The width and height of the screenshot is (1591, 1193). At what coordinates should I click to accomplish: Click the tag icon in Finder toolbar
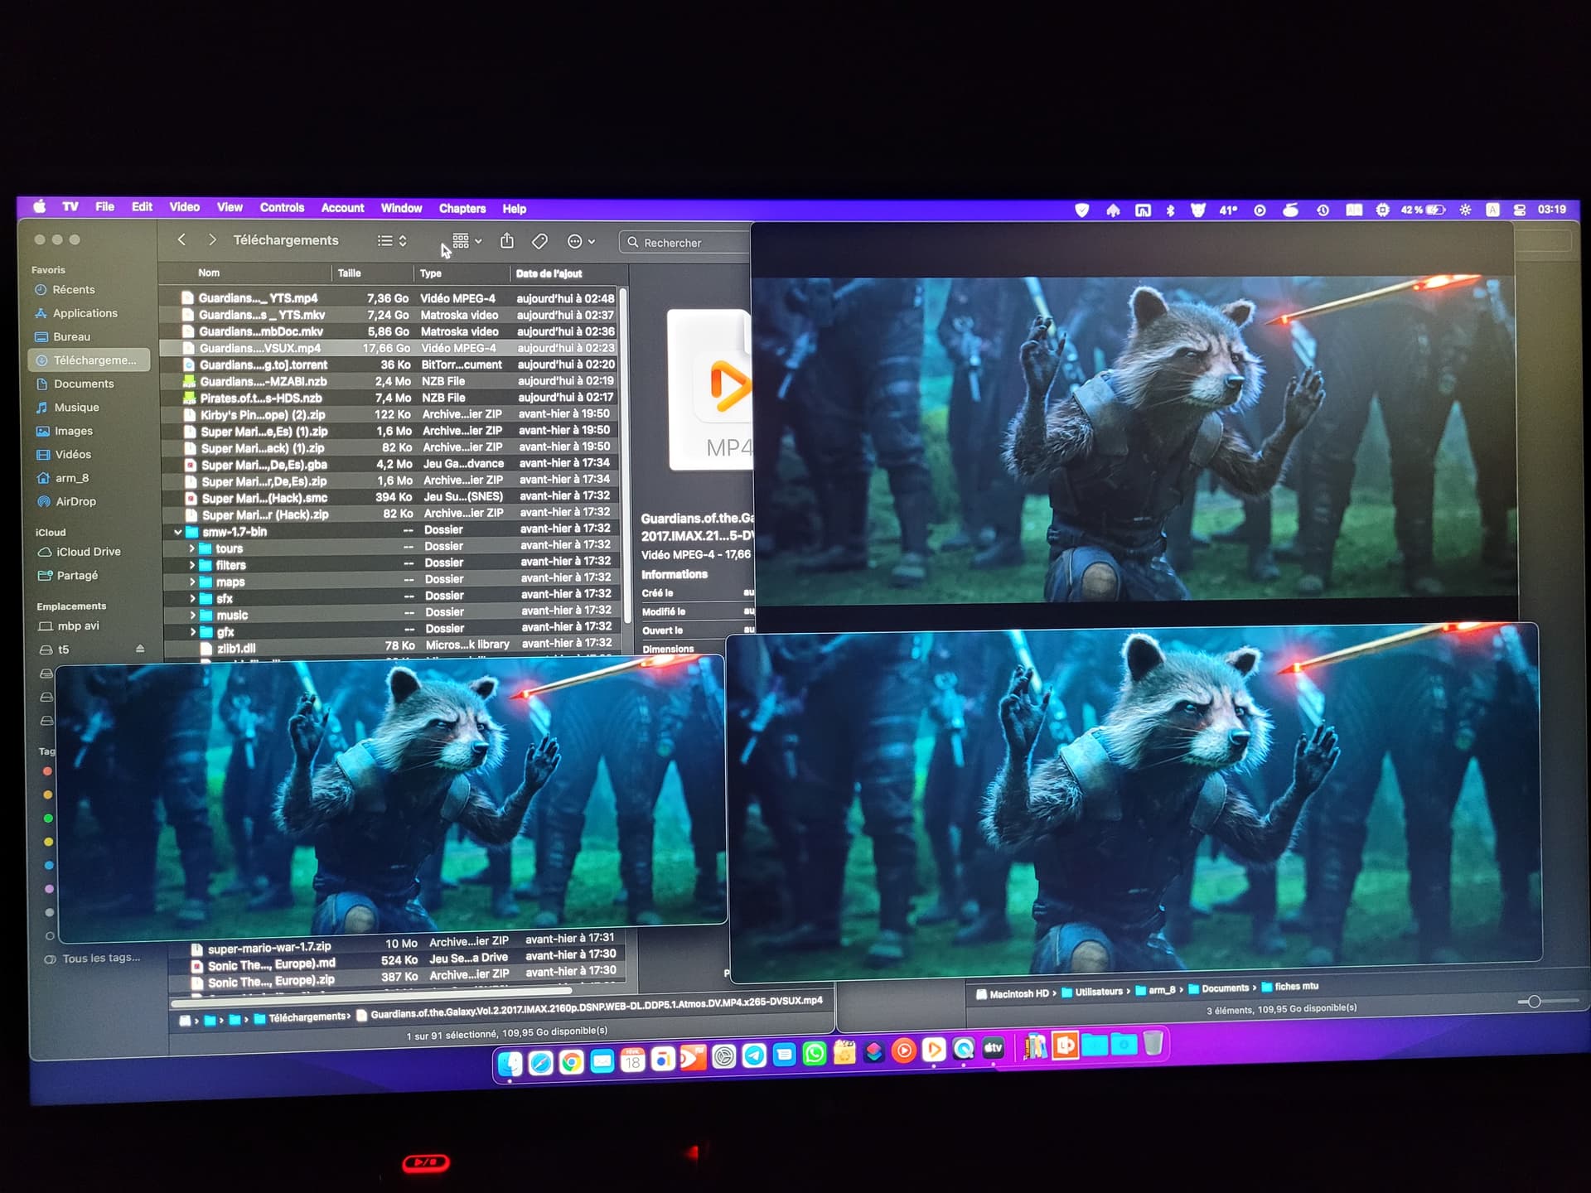(539, 241)
